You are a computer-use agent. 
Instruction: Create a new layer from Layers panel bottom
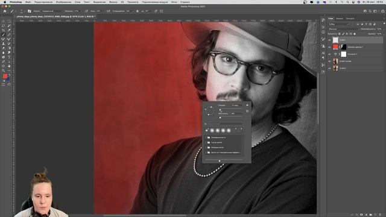coord(375,215)
